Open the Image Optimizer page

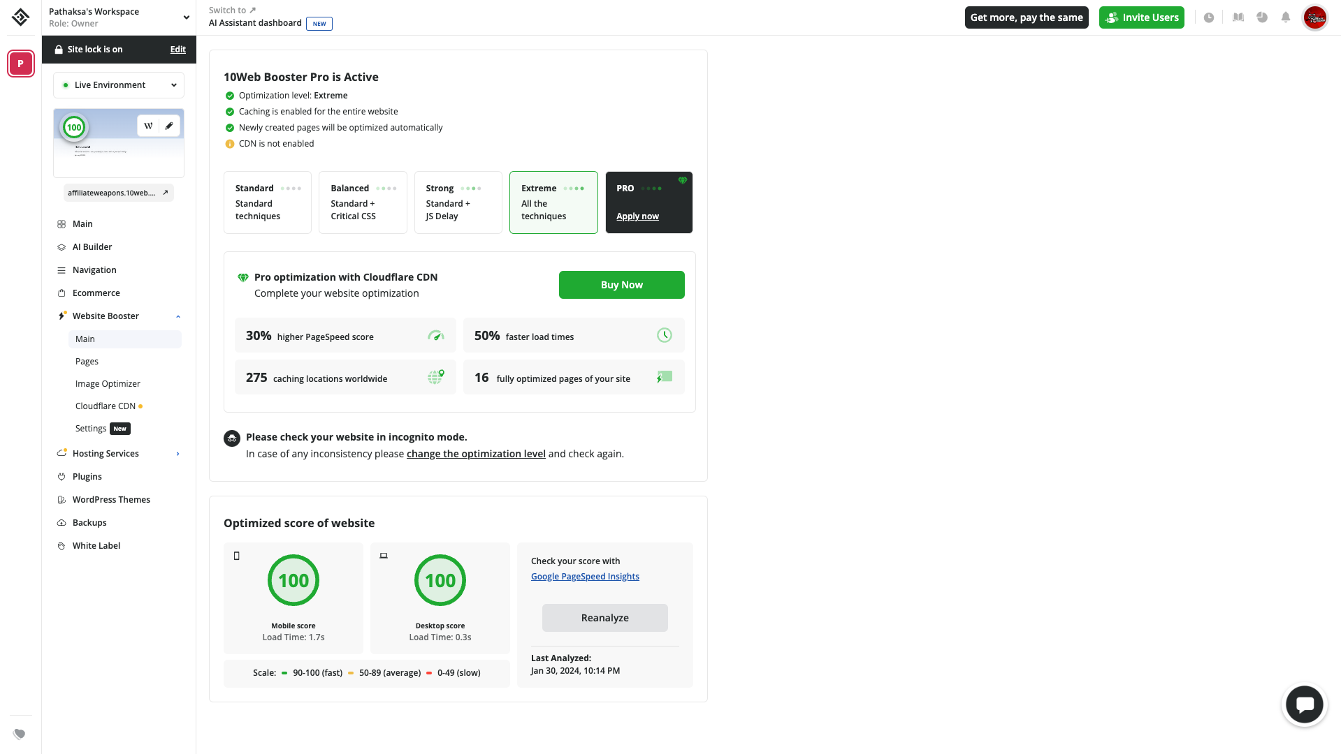click(x=108, y=383)
